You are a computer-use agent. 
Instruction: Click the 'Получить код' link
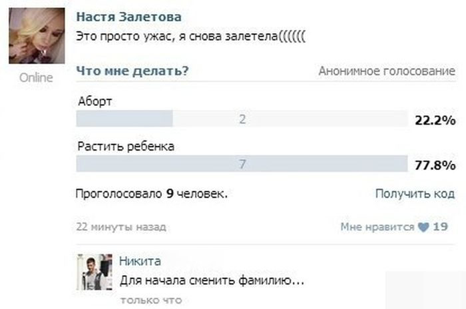click(x=415, y=194)
